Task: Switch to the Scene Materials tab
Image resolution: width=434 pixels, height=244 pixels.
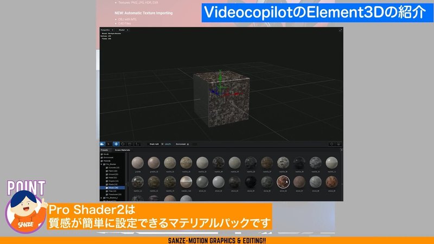Action: pos(123,150)
